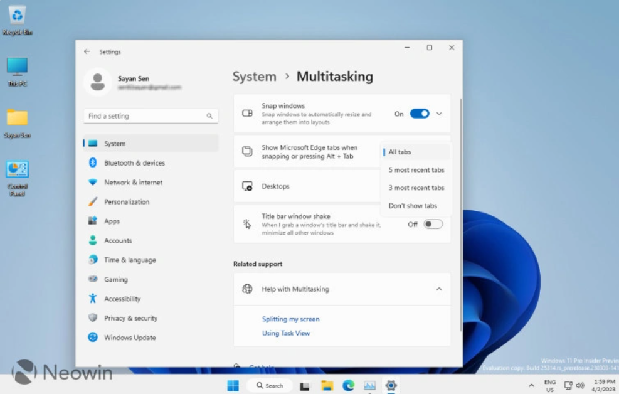Open the Splitting my screen help link
The width and height of the screenshot is (619, 394).
pyautogui.click(x=290, y=319)
